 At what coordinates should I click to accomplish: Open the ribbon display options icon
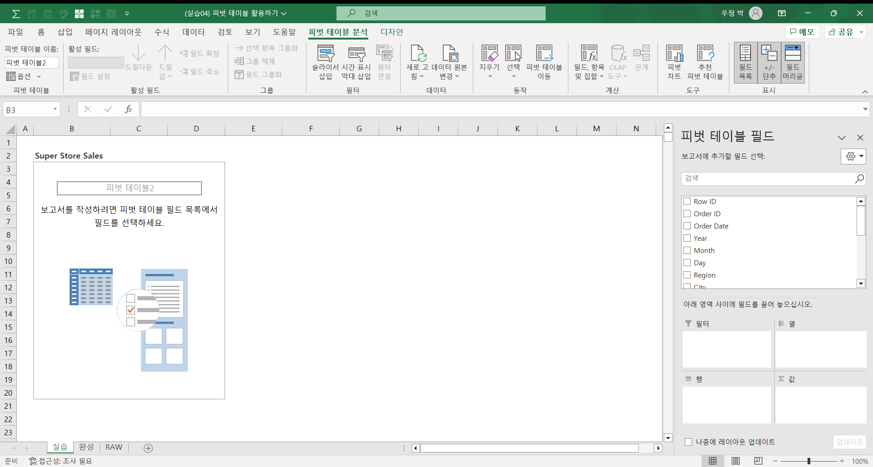(x=782, y=13)
